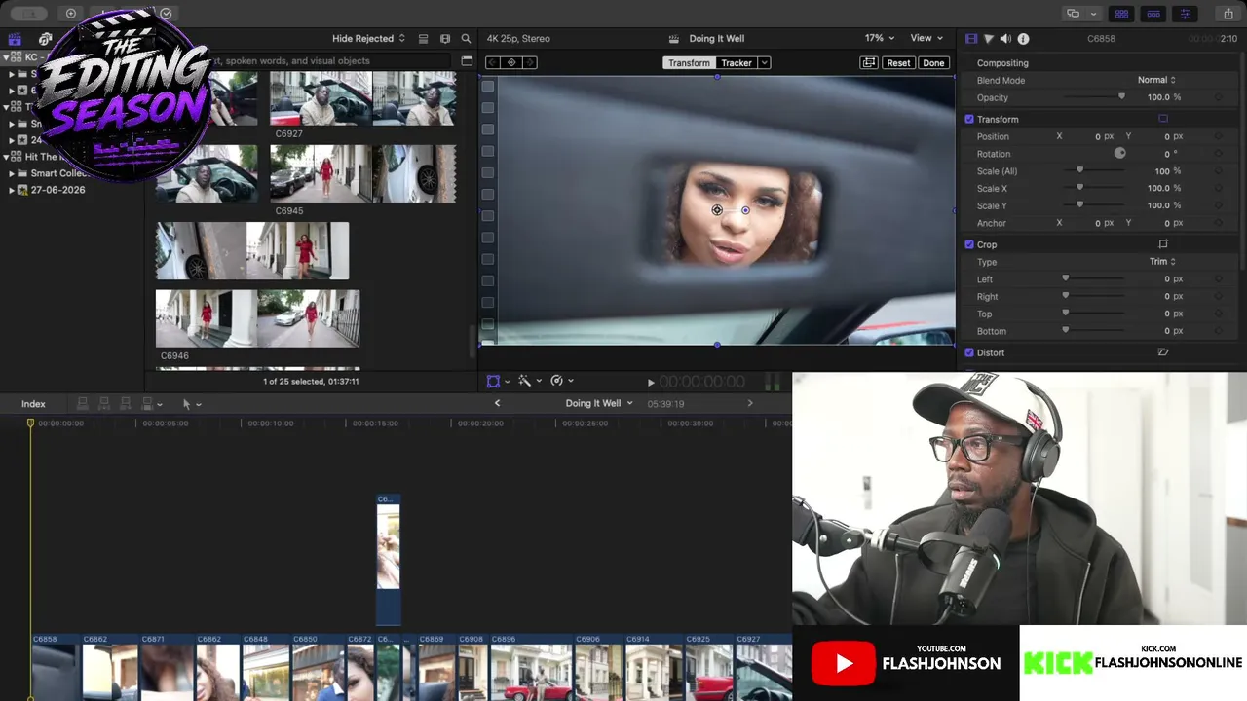Go to previous keyframe in viewer

coord(493,62)
